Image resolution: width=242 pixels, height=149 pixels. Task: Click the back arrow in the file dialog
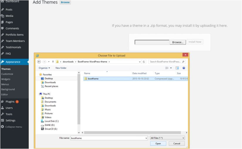pyautogui.click(x=39, y=62)
